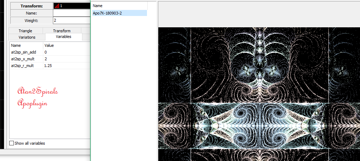Select the Variables tab
Screen dimensions: 360x161
[64, 37]
